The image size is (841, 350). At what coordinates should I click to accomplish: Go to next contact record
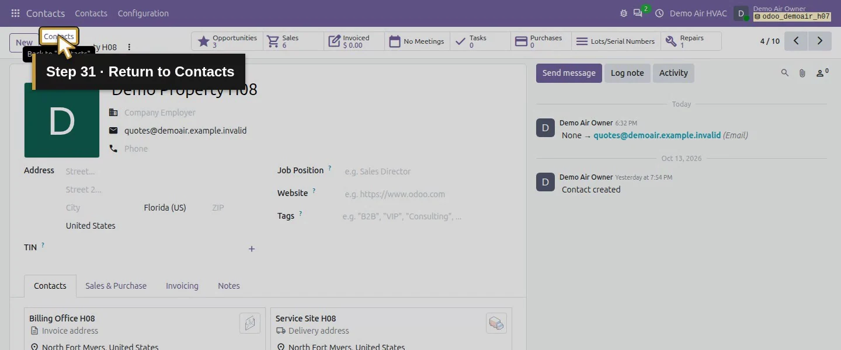click(820, 41)
